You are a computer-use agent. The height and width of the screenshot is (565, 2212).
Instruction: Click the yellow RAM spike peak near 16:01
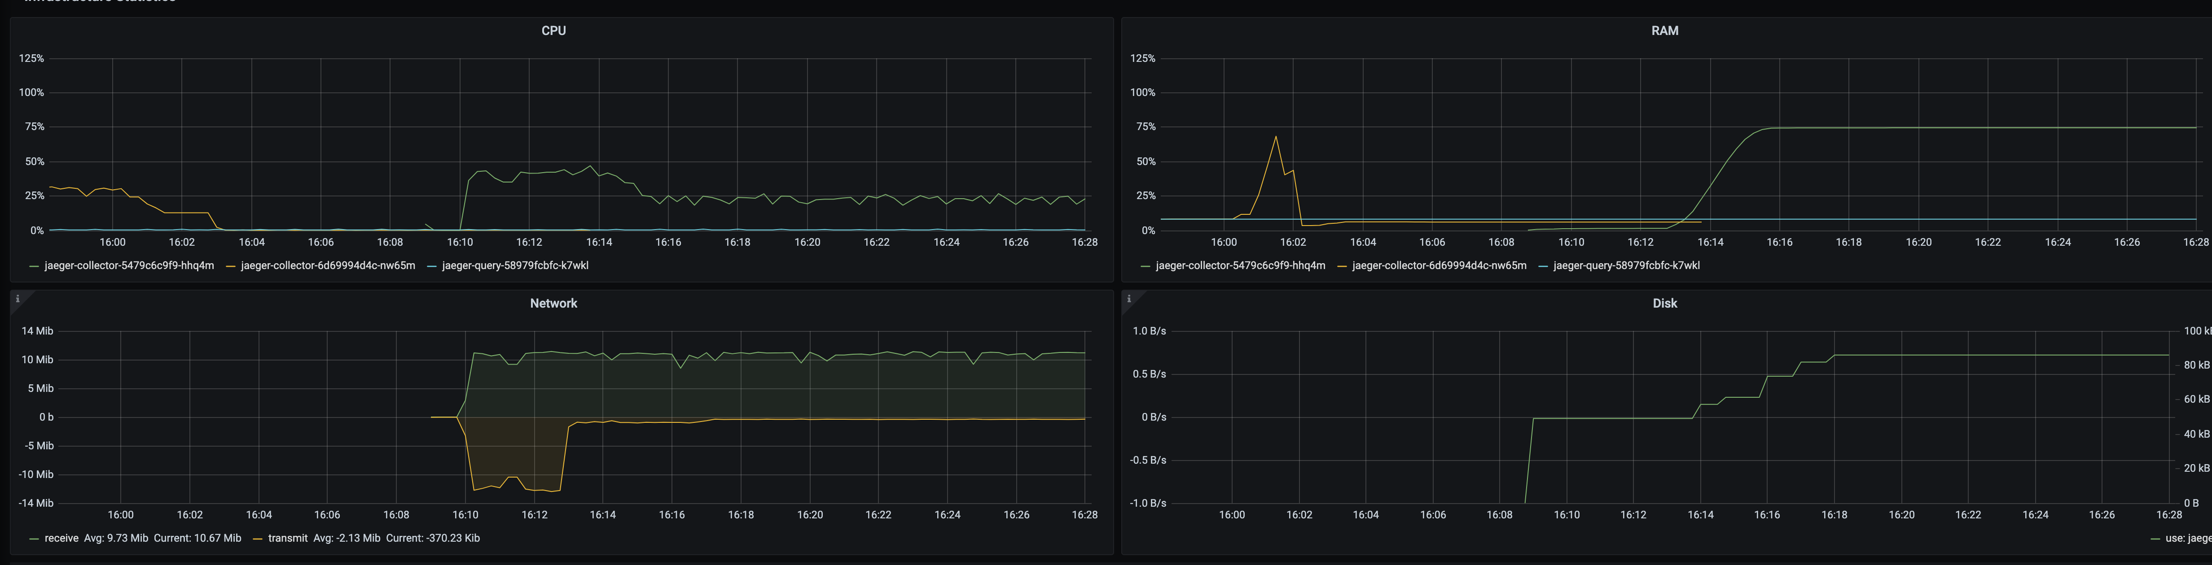click(1275, 136)
